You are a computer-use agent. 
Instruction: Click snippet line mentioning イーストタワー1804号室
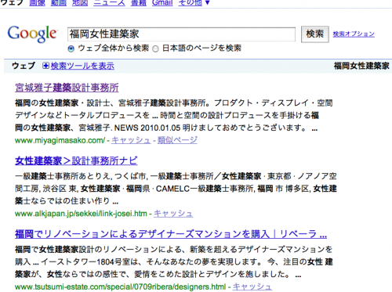tap(174, 261)
